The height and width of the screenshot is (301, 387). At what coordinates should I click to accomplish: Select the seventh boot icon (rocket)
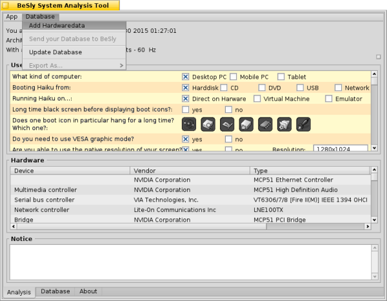pos(303,124)
